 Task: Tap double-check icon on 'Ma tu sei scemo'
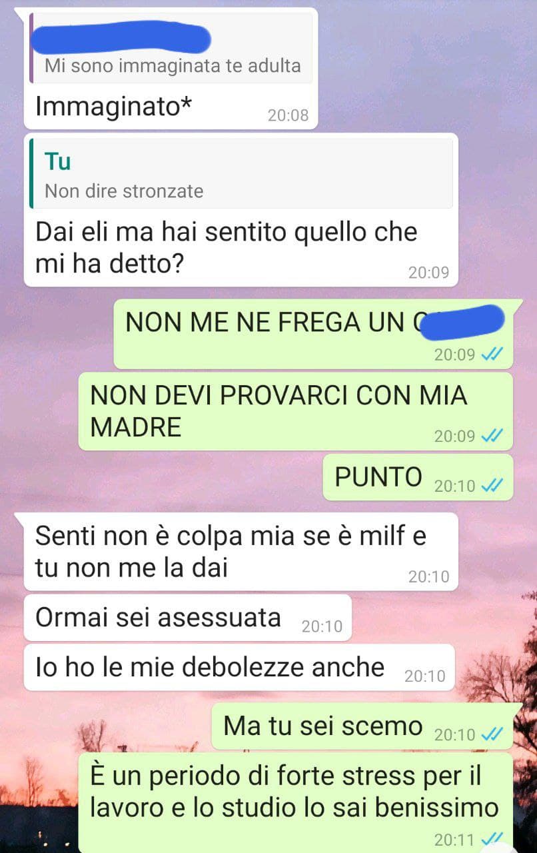pos(492,734)
